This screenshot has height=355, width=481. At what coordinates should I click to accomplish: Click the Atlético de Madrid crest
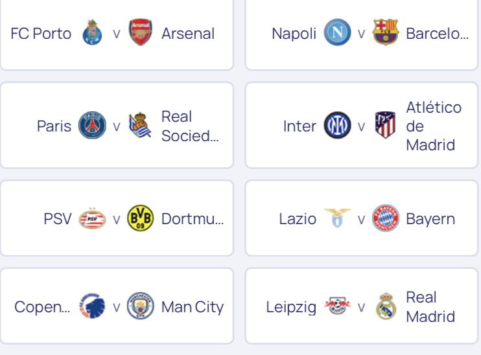tap(385, 125)
